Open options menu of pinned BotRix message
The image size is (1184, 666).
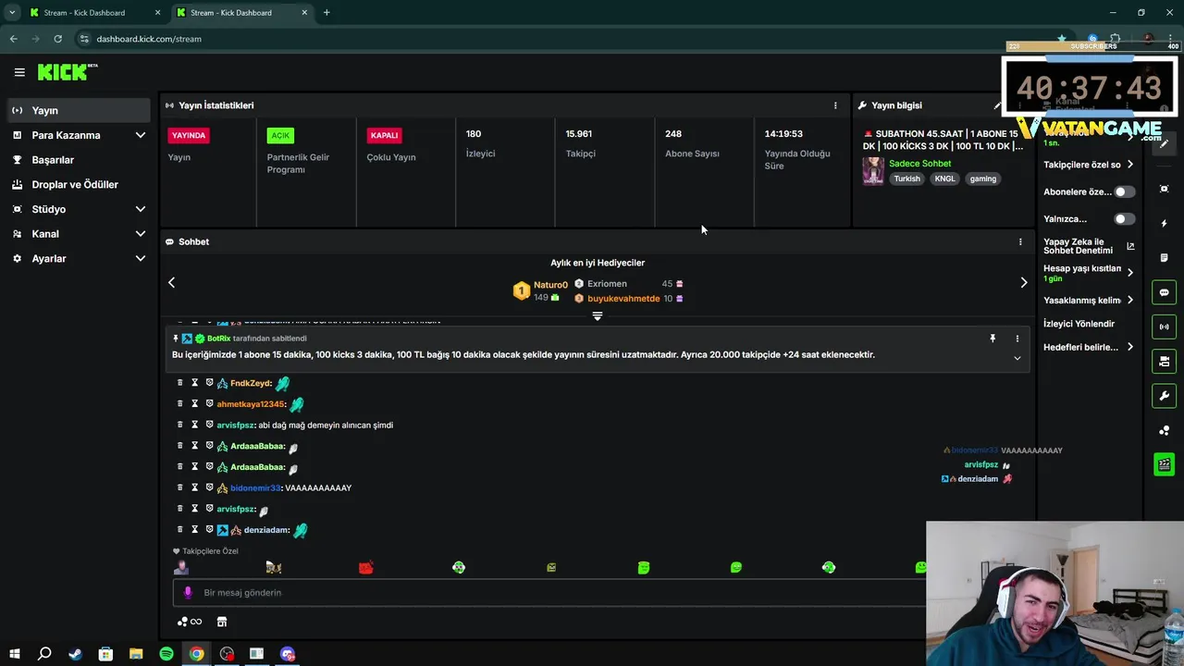tap(1017, 339)
